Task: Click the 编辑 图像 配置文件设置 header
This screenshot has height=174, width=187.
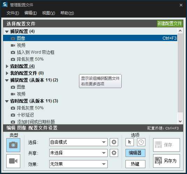Action: click(32, 128)
